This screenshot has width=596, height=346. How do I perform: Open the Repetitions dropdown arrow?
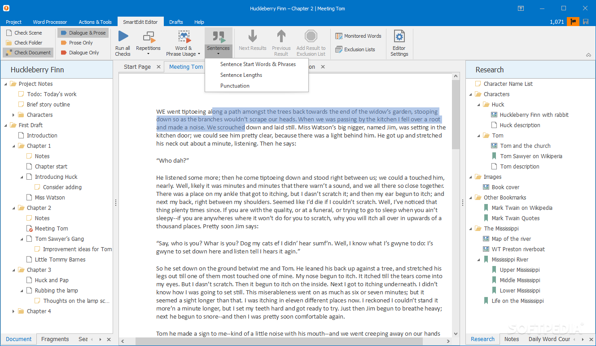(148, 54)
